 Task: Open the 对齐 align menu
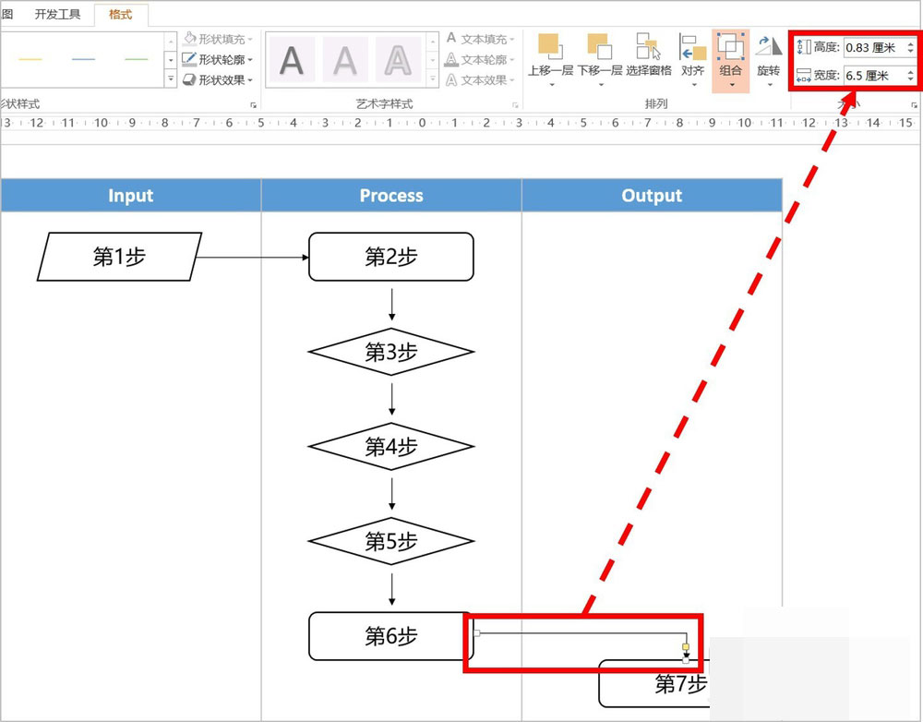pyautogui.click(x=693, y=59)
